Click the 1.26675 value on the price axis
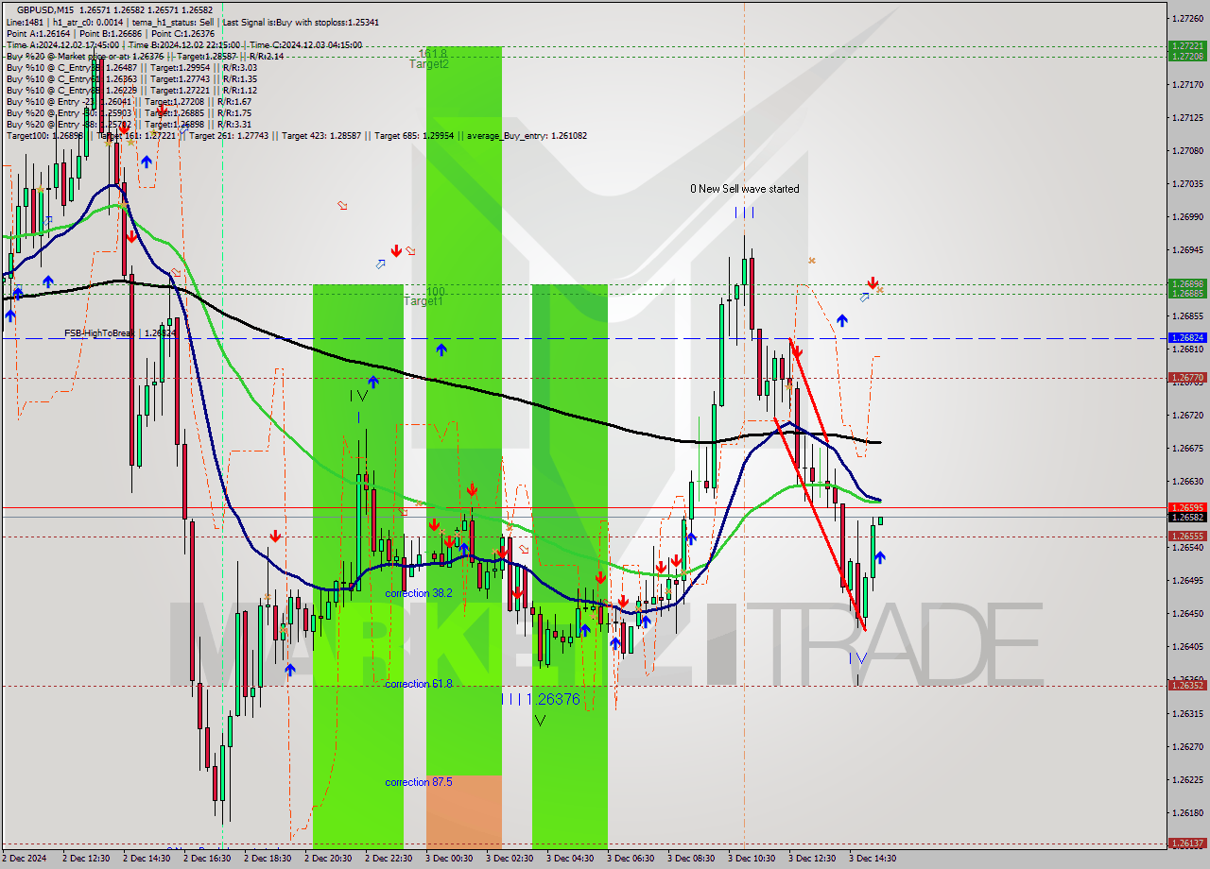This screenshot has width=1210, height=869. point(1187,448)
